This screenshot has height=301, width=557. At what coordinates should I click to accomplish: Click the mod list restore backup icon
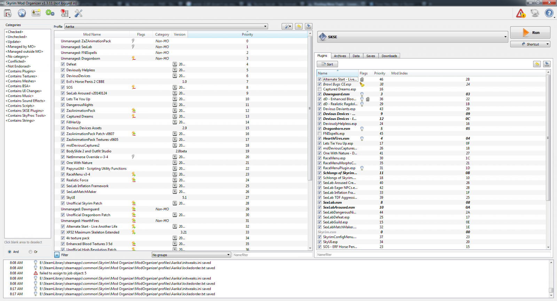(x=299, y=26)
